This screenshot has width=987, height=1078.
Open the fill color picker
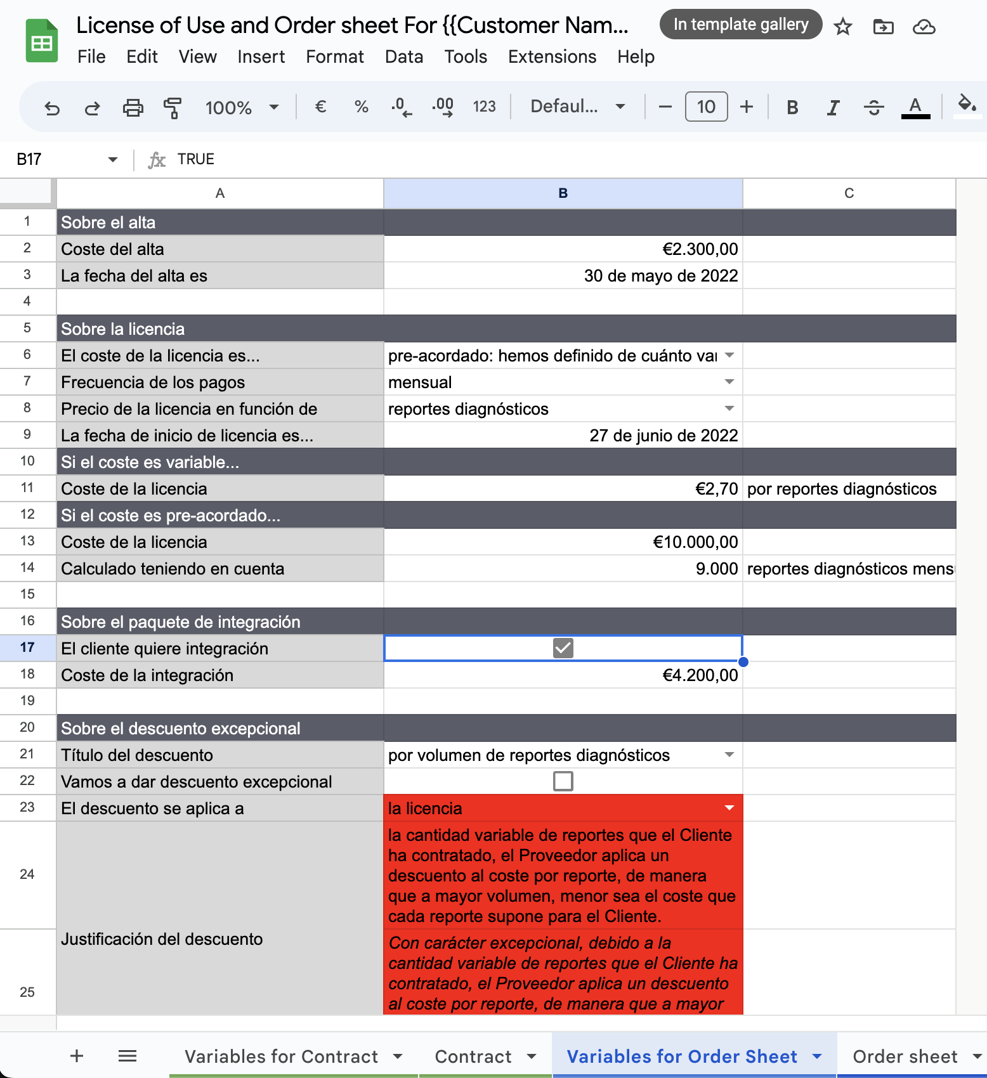[966, 105]
